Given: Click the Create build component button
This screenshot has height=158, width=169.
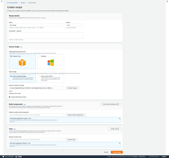Looking at the screenshot, I should coord(111,104).
